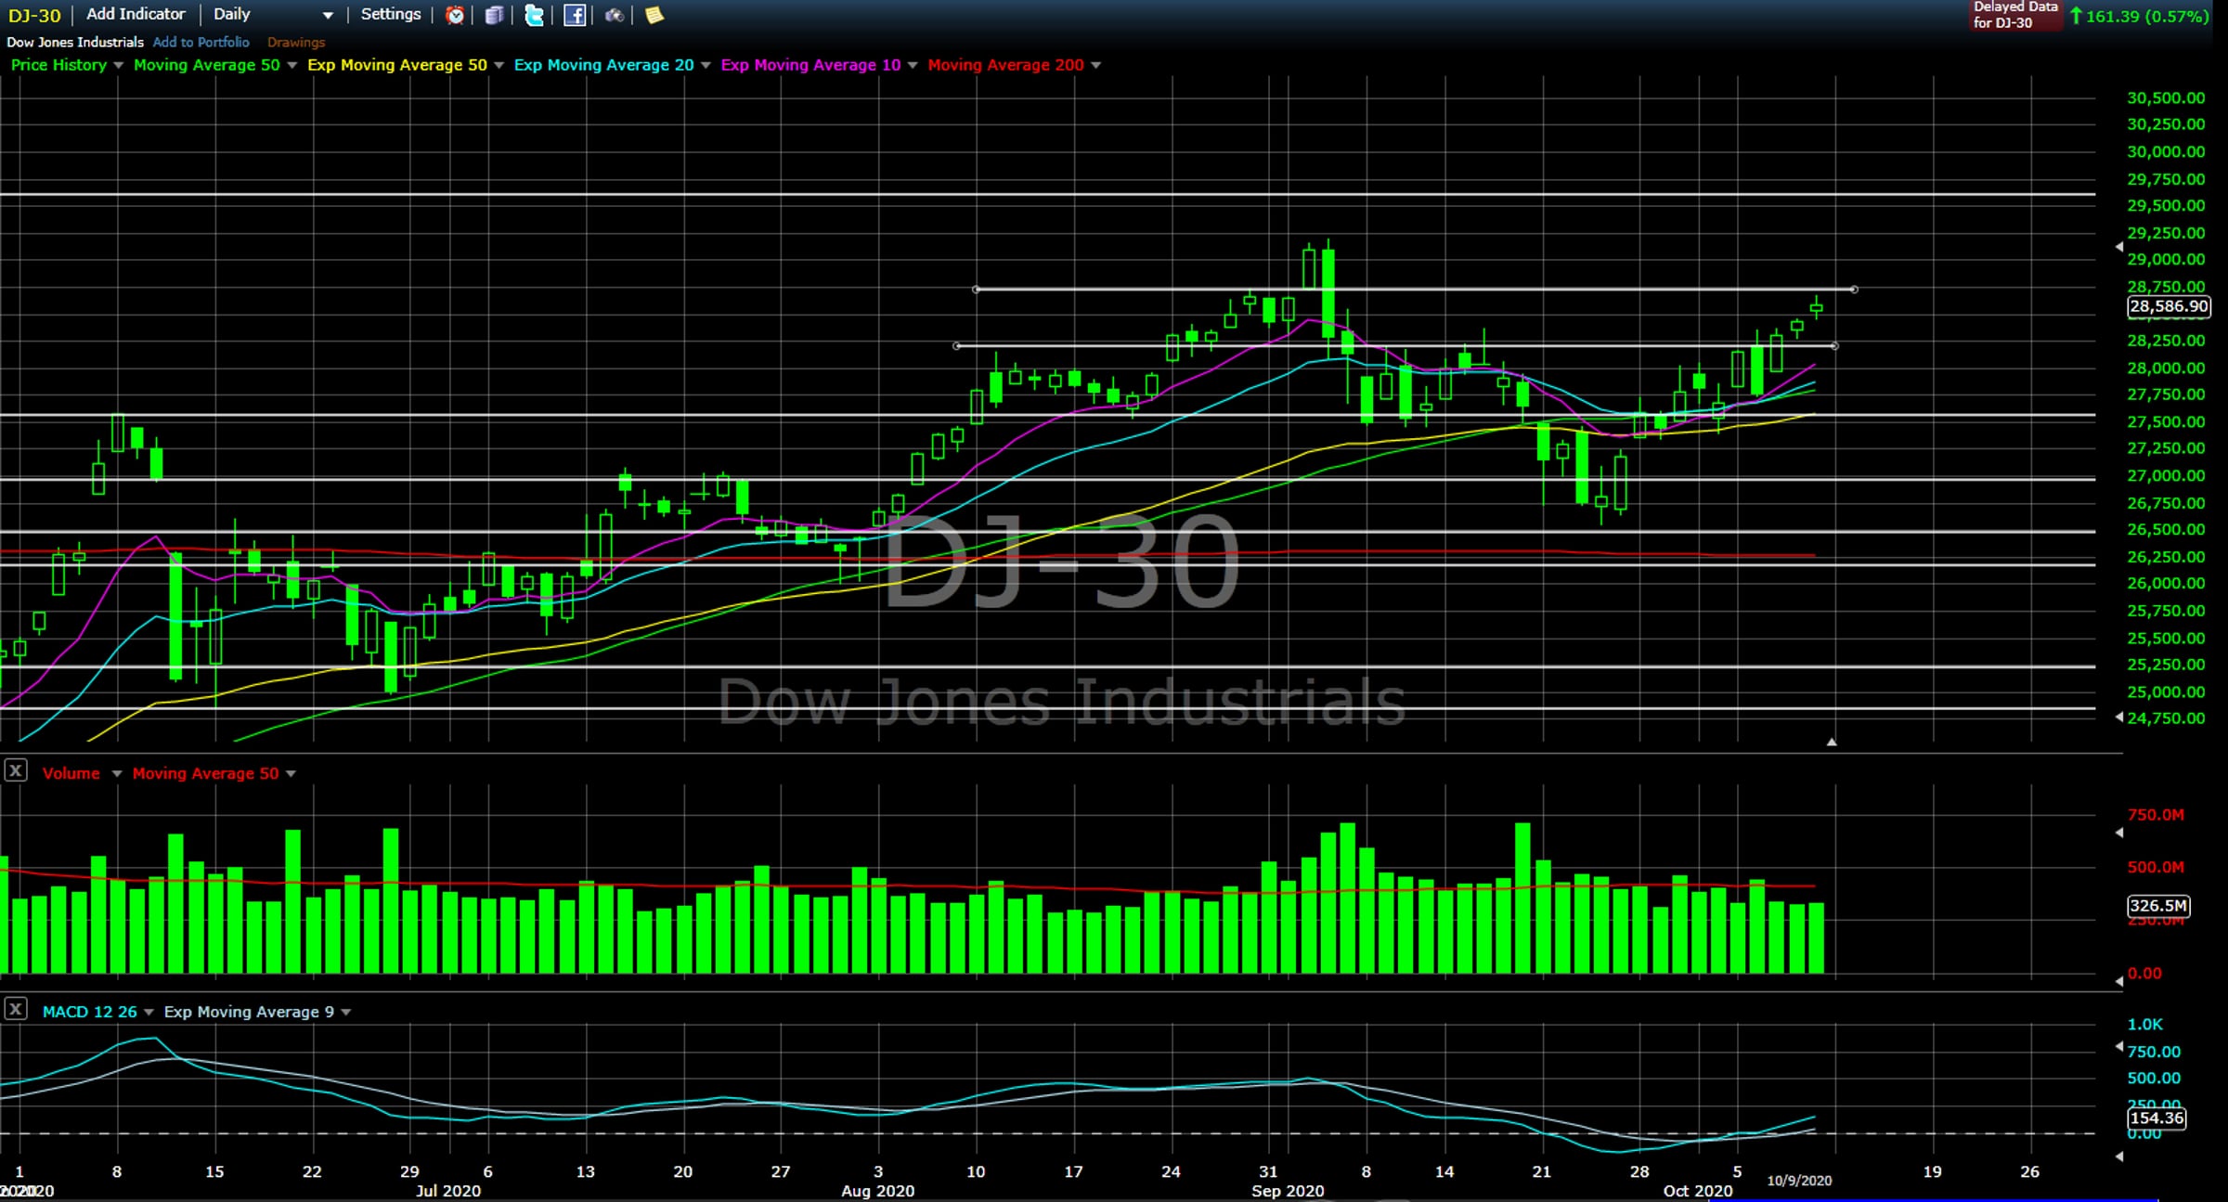This screenshot has height=1202, width=2228.
Task: Open the Daily timeframe dropdown
Action: click(327, 15)
